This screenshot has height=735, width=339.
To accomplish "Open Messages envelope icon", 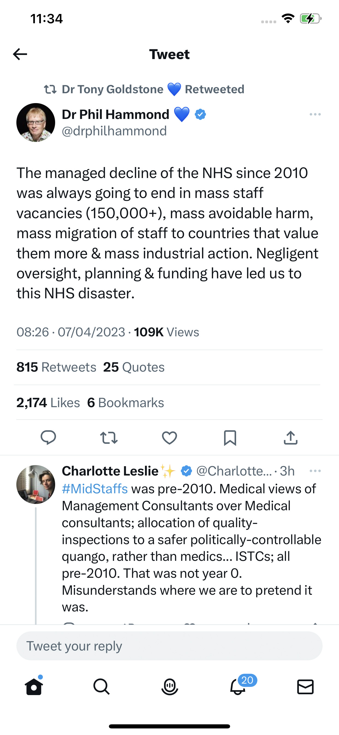I will pyautogui.click(x=305, y=687).
